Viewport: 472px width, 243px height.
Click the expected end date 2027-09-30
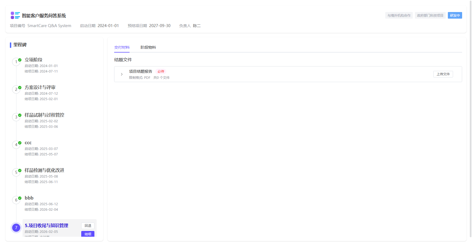[x=160, y=26]
